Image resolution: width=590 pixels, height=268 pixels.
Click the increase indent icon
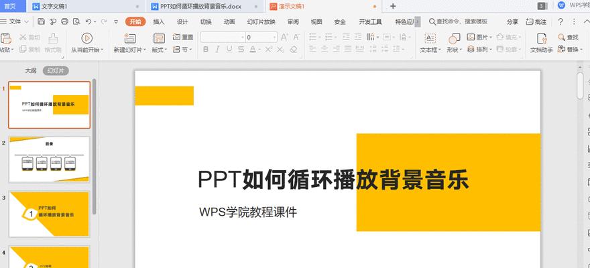pos(358,38)
